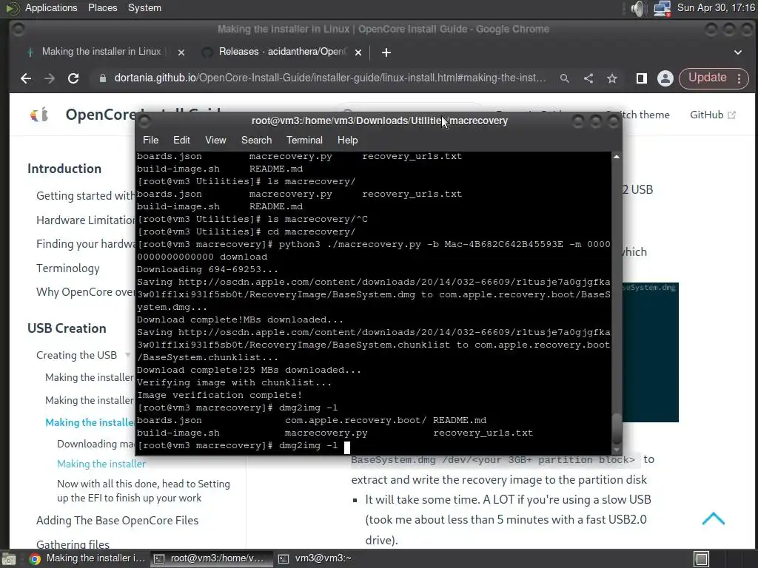Viewport: 758px width, 568px height.
Task: Open terminal Terminal menu
Action: (304, 140)
